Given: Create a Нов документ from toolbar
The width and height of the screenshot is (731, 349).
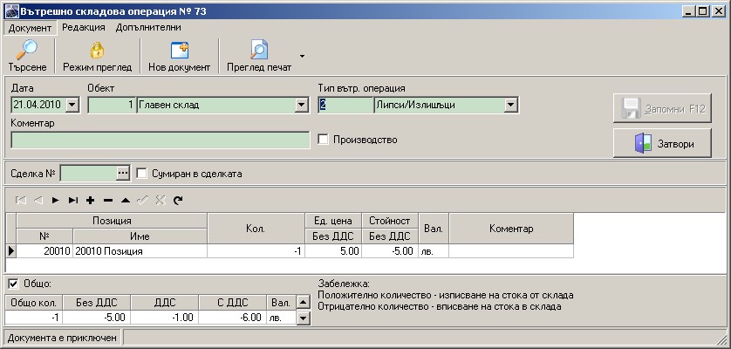Looking at the screenshot, I should (180, 56).
